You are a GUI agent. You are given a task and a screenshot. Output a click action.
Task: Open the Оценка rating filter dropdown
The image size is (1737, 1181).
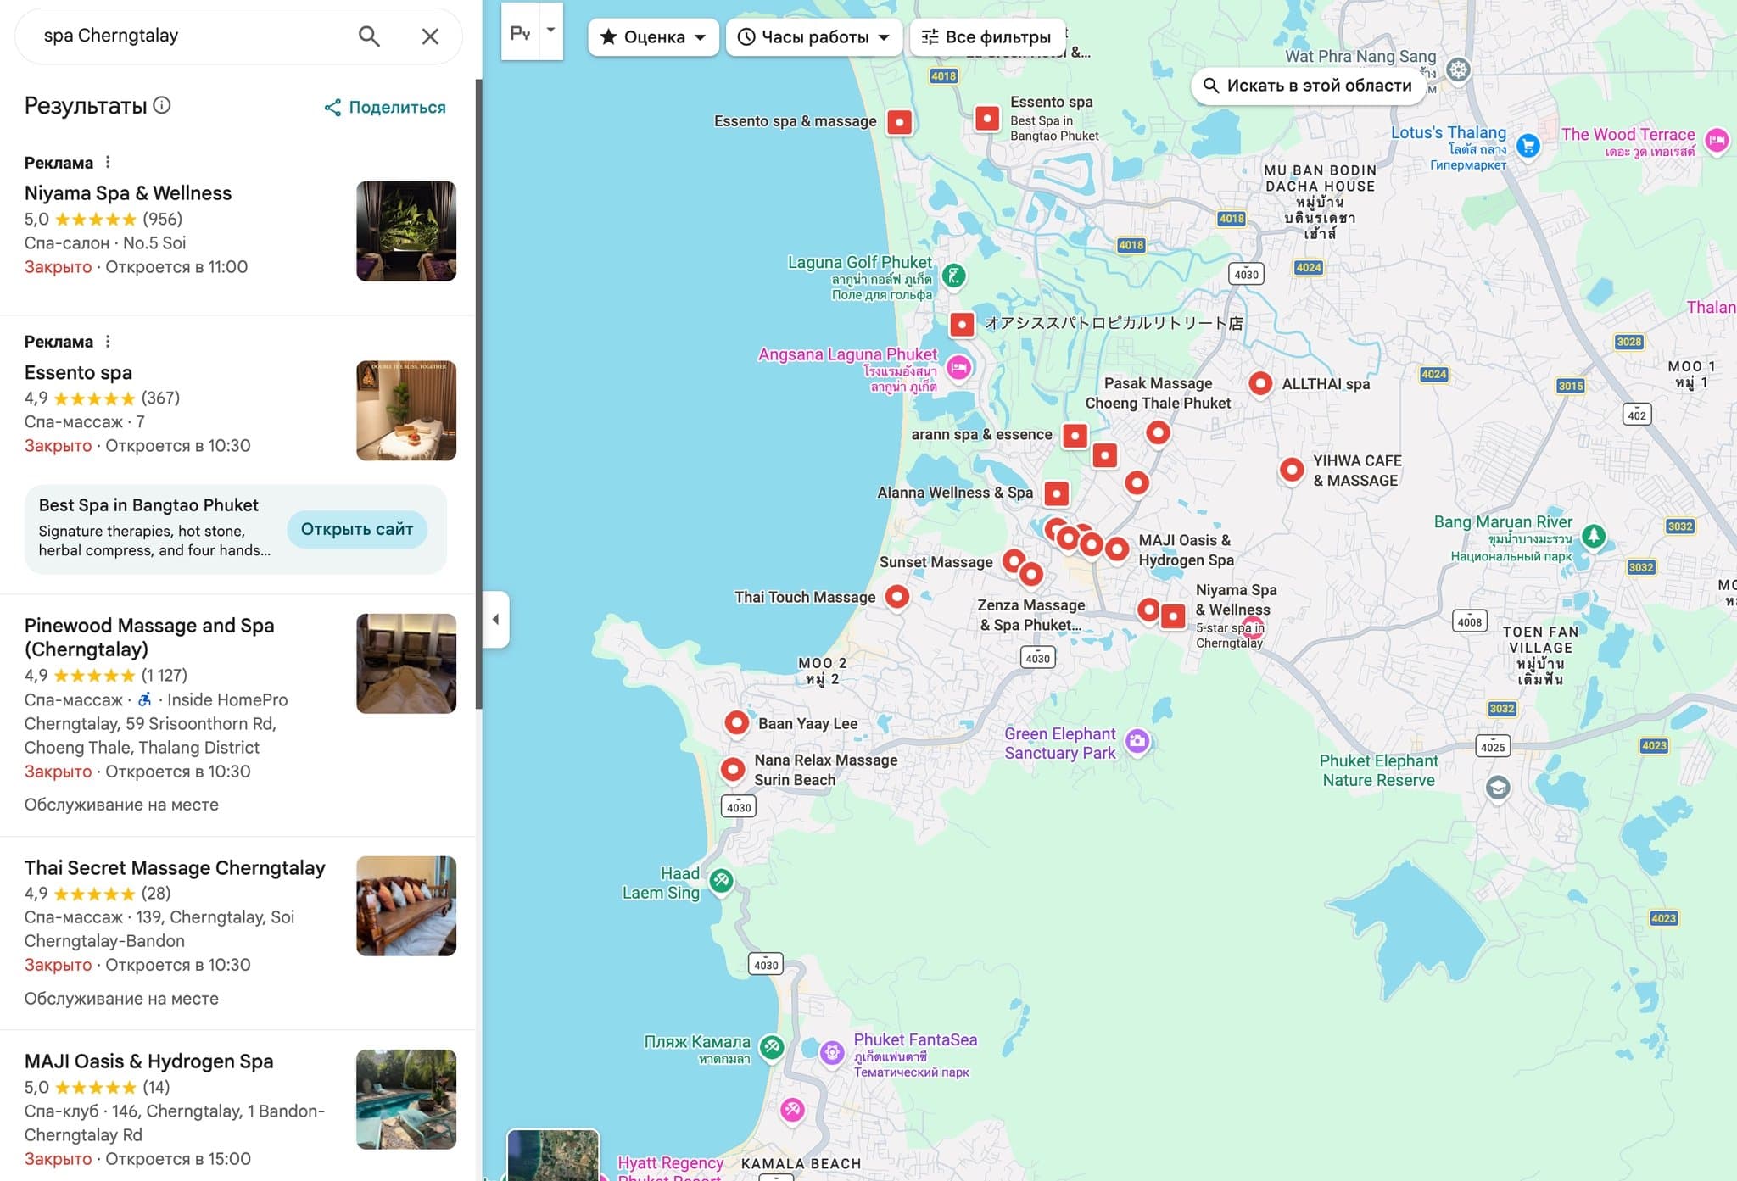pyautogui.click(x=653, y=37)
